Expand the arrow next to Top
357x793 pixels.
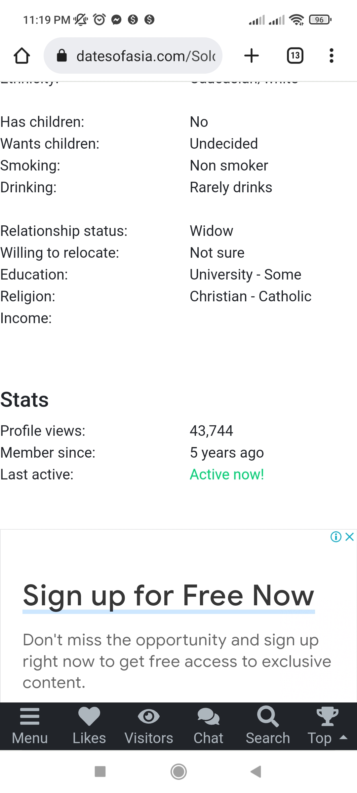coord(344,737)
